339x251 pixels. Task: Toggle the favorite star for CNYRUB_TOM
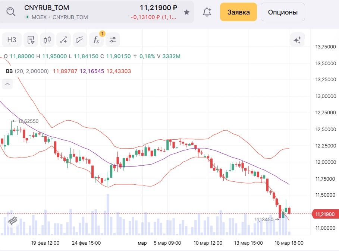[187, 12]
